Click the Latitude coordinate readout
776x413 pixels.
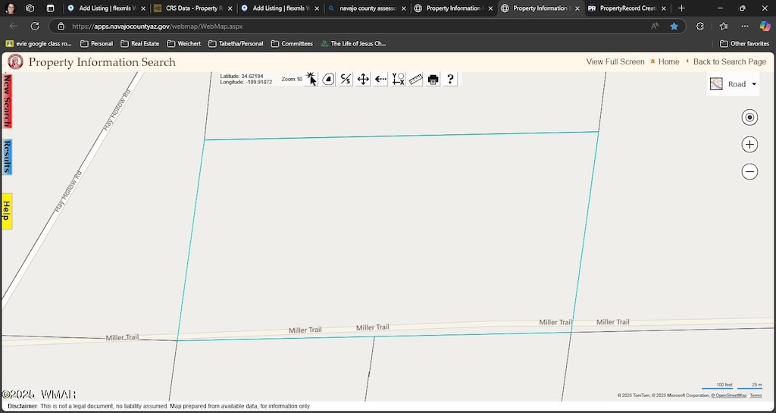pos(242,77)
